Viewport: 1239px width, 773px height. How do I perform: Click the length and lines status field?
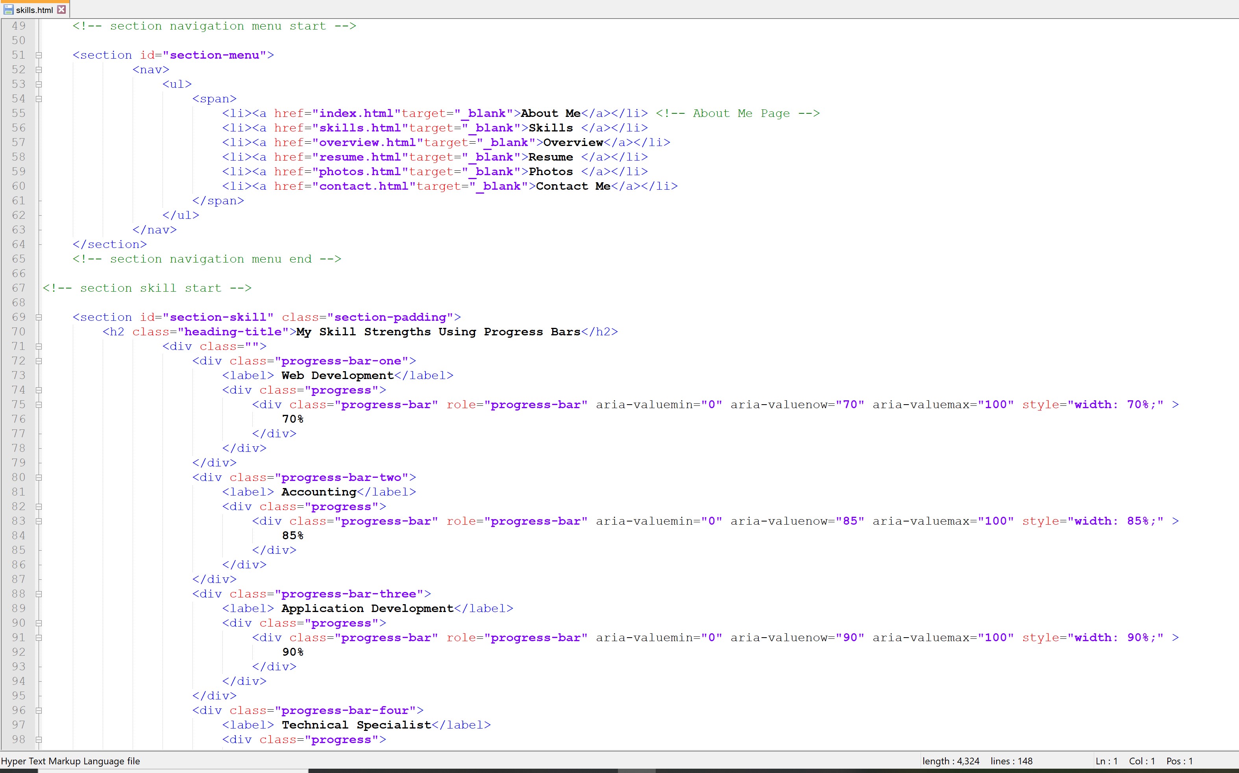[x=977, y=761]
